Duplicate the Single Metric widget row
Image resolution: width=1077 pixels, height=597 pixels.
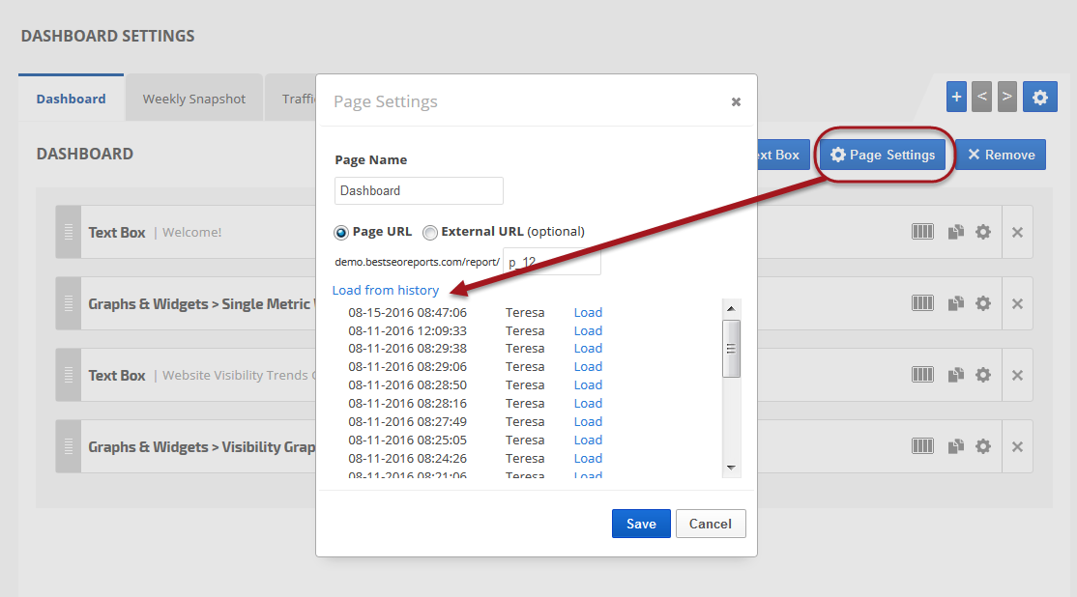point(955,303)
